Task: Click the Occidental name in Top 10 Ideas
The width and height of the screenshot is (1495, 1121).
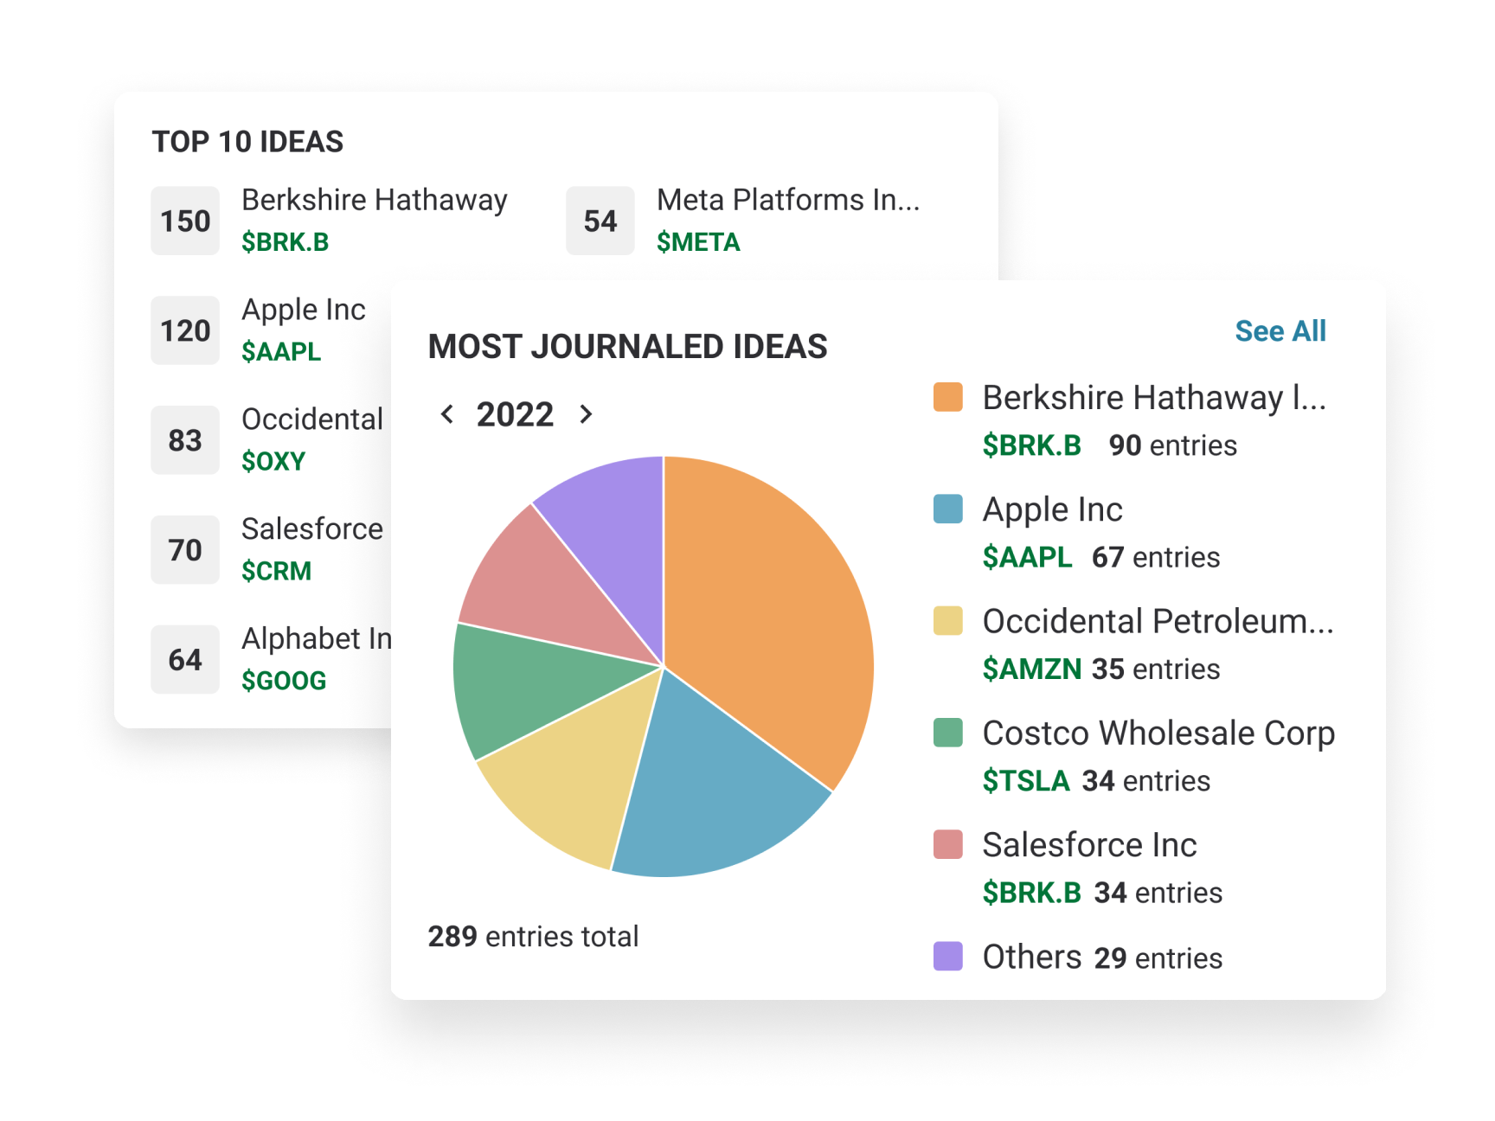Action: pos(312,419)
